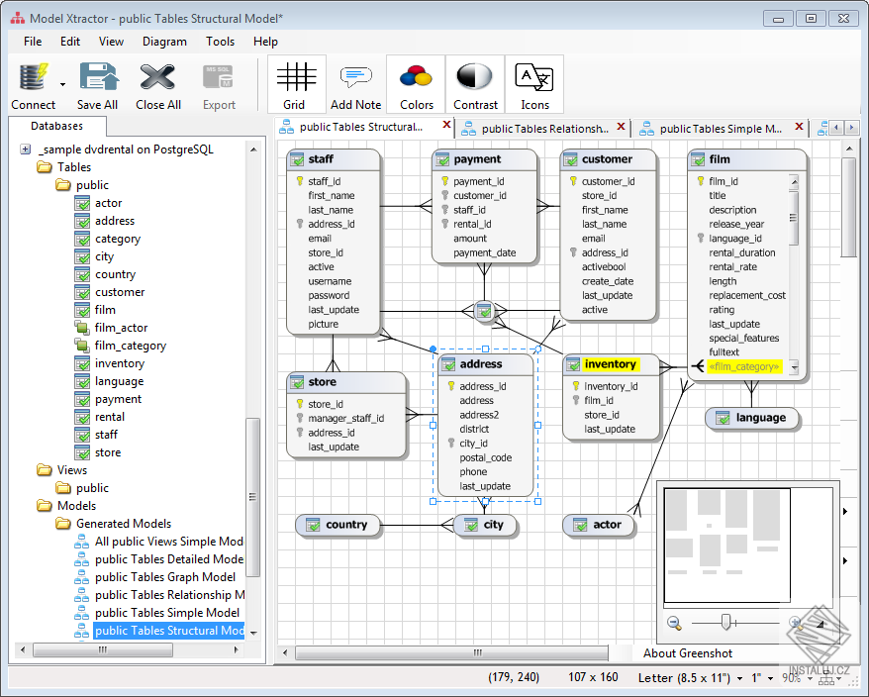Viewport: 869px width, 697px height.
Task: Click the Icons translate tool
Action: point(534,84)
